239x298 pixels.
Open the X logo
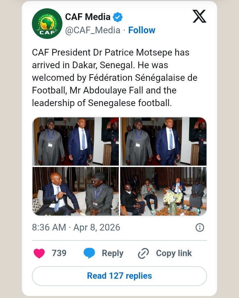click(199, 16)
